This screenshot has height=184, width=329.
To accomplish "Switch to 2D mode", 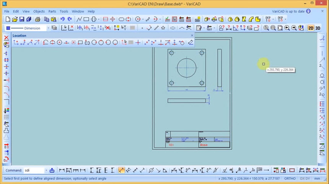I will (311, 28).
